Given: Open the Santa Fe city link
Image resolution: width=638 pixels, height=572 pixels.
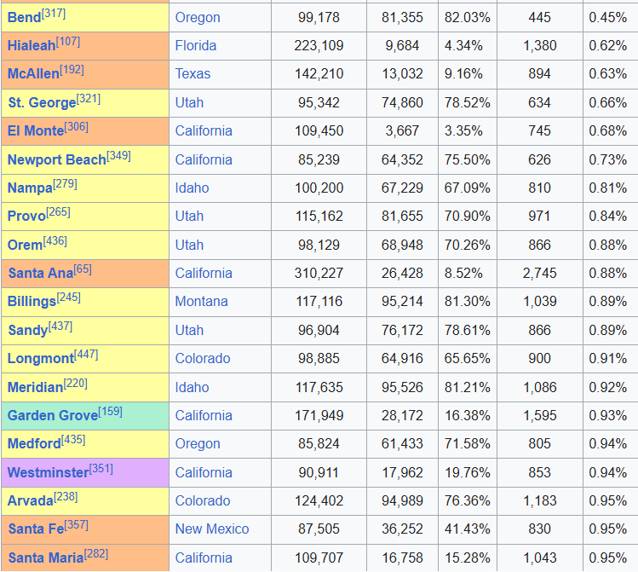Looking at the screenshot, I should [37, 529].
